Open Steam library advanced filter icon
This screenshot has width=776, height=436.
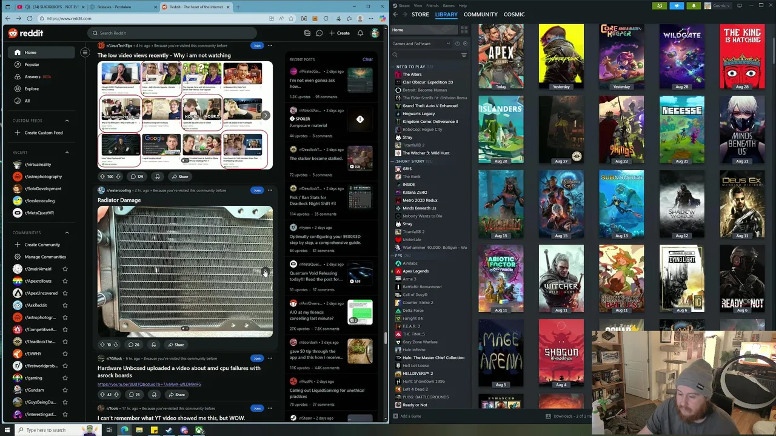464,55
